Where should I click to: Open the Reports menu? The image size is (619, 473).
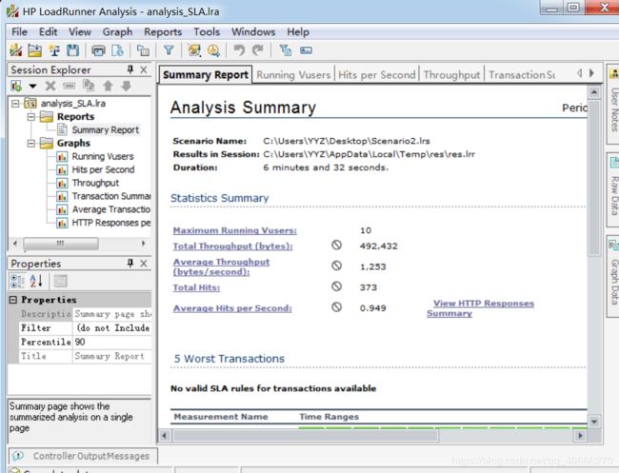(163, 32)
